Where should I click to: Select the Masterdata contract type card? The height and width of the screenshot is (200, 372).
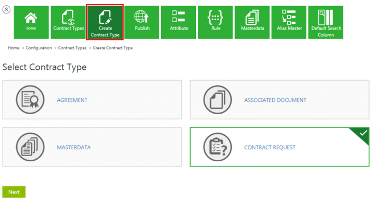pyautogui.click(x=92, y=147)
